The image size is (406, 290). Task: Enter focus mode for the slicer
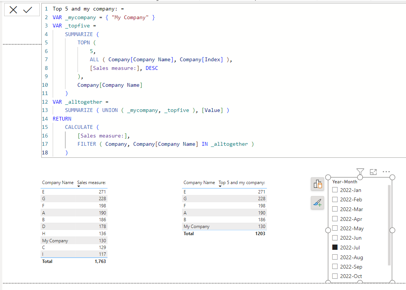(373, 172)
